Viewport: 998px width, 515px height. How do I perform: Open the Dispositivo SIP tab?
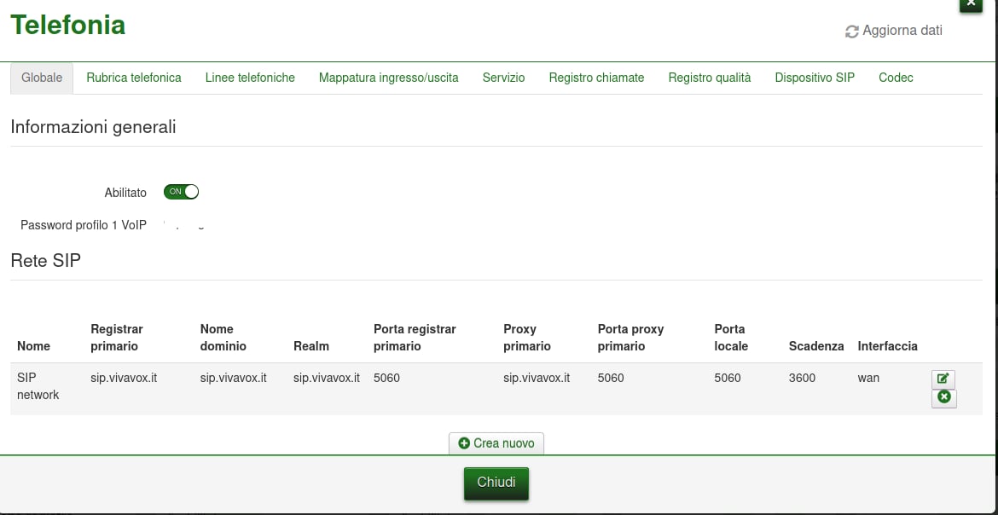[815, 78]
